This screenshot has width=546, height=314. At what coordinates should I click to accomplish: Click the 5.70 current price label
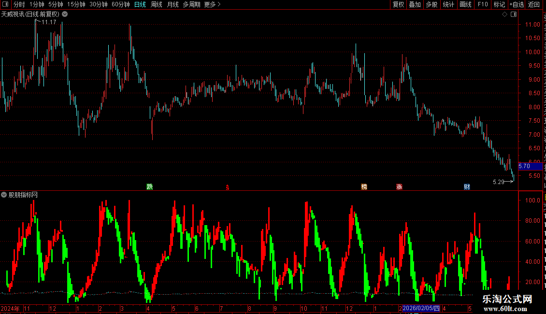[x=530, y=166]
